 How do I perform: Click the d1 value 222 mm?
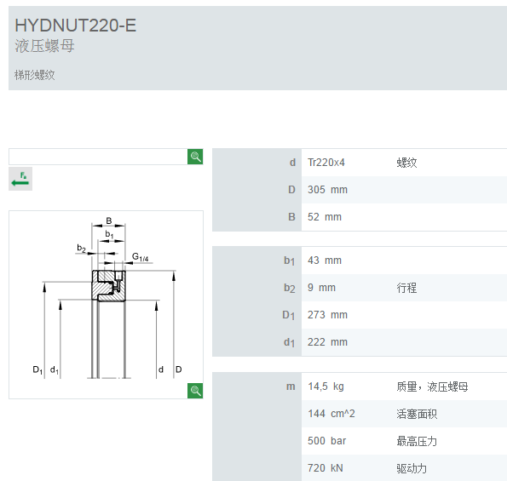point(327,341)
